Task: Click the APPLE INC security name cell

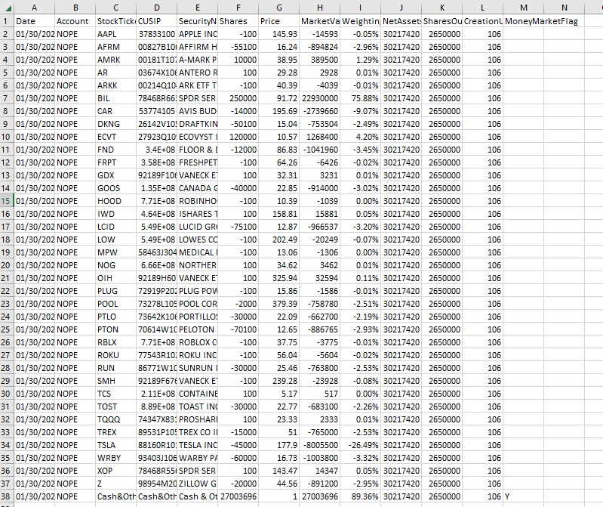Action: (x=197, y=34)
